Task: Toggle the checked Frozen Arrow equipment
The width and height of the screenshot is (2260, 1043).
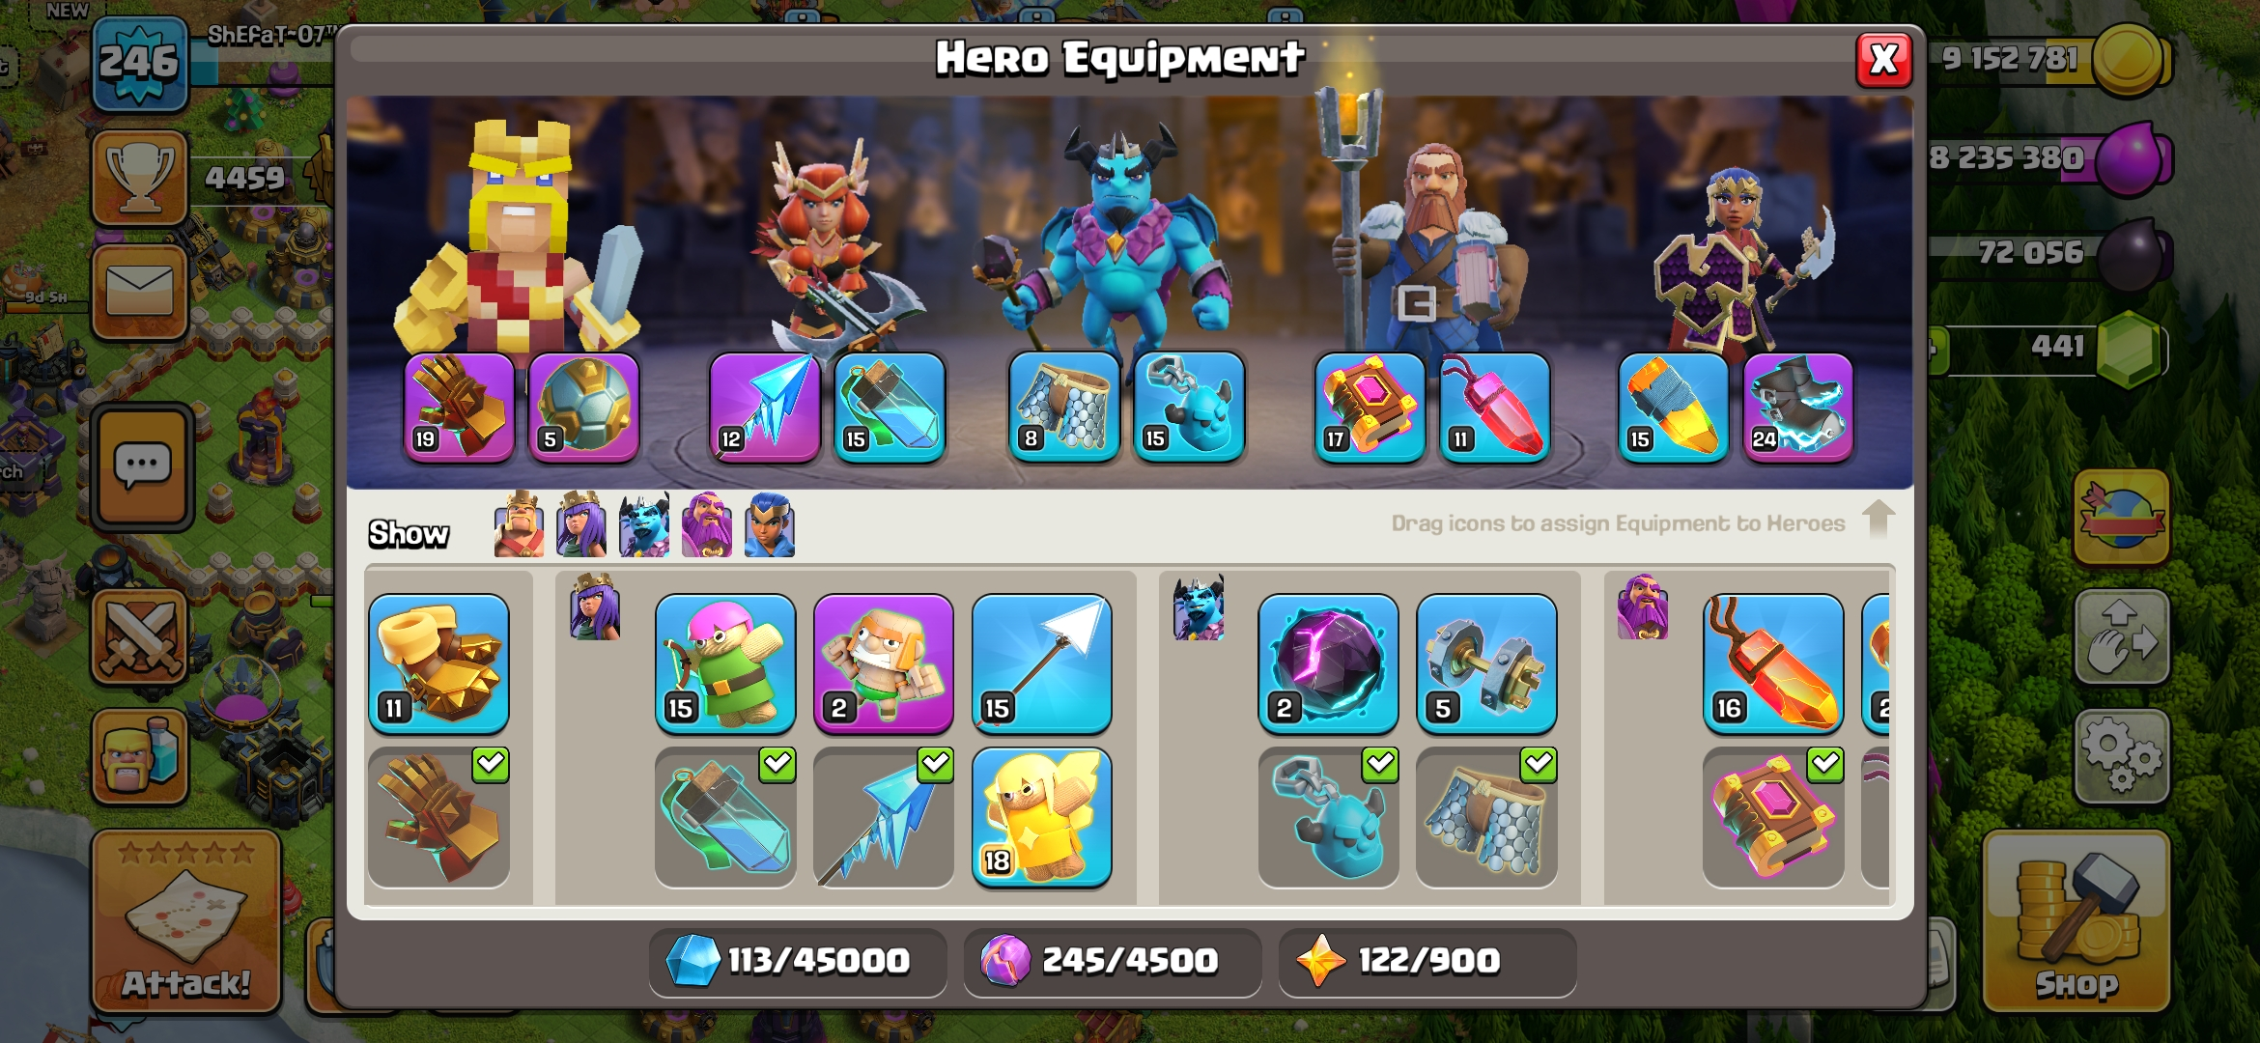Action: (884, 817)
